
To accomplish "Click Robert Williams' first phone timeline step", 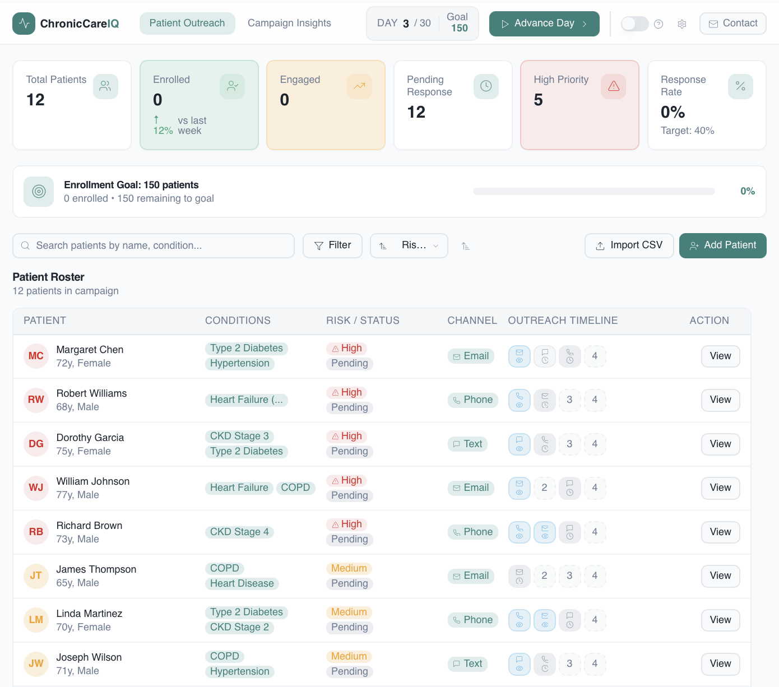I will click(x=520, y=400).
